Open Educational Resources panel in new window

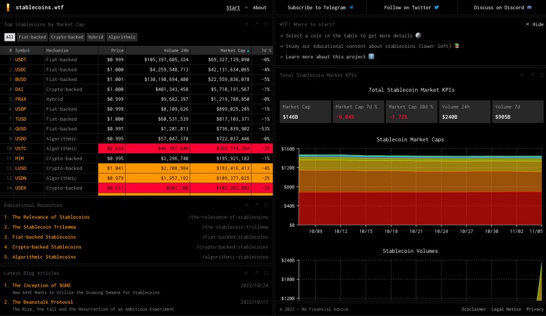pos(256,205)
